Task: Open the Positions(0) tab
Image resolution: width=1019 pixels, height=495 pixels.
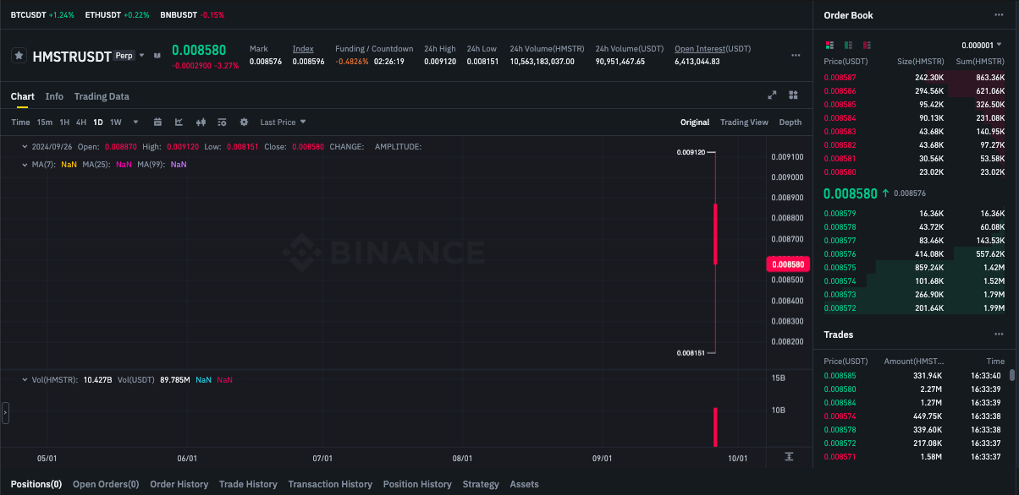Action: tap(36, 484)
